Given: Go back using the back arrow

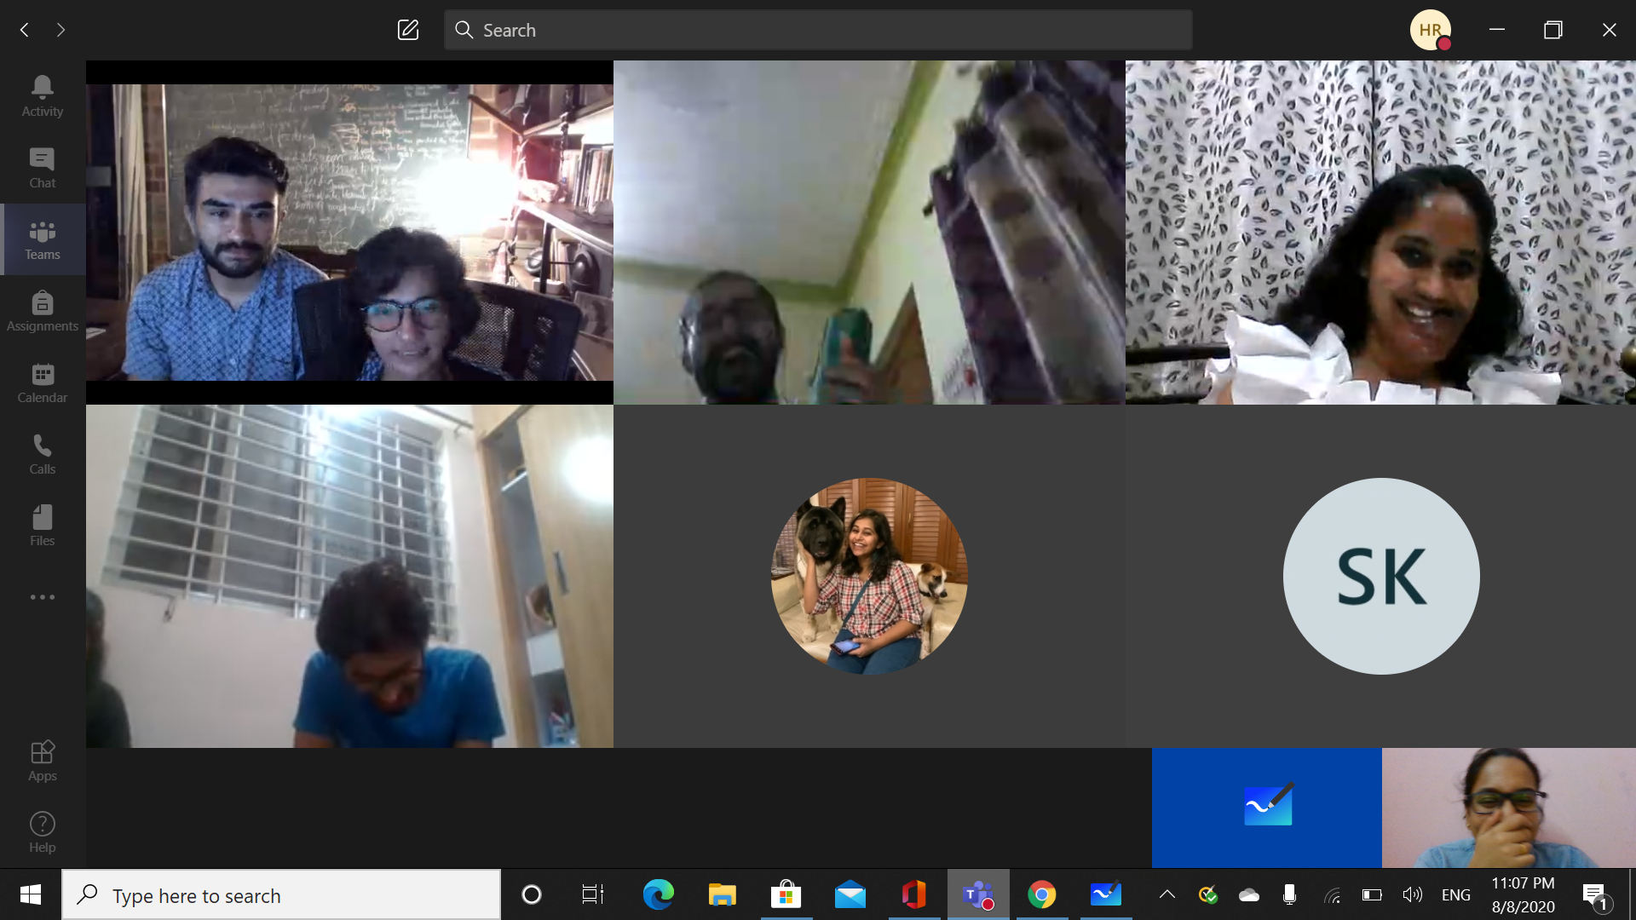Looking at the screenshot, I should [25, 30].
